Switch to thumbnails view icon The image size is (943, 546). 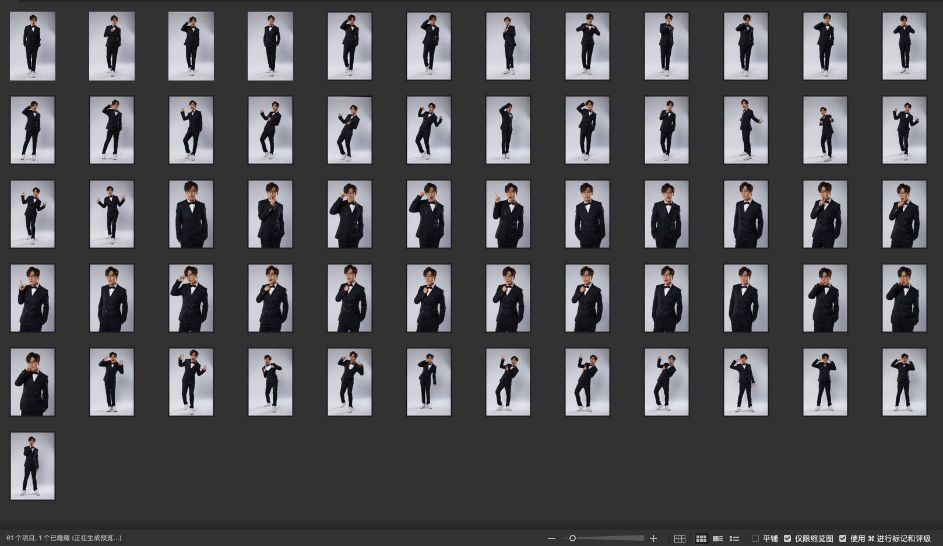pyautogui.click(x=701, y=538)
